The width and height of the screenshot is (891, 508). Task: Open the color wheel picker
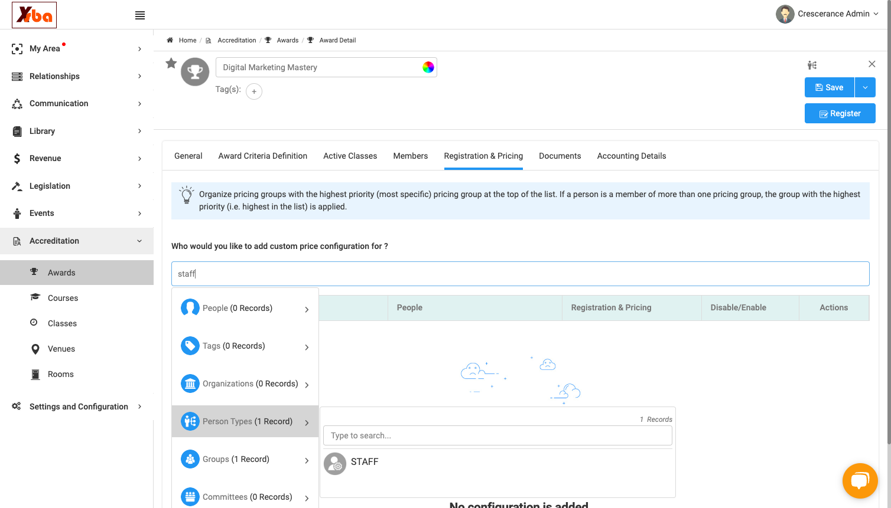tap(428, 67)
